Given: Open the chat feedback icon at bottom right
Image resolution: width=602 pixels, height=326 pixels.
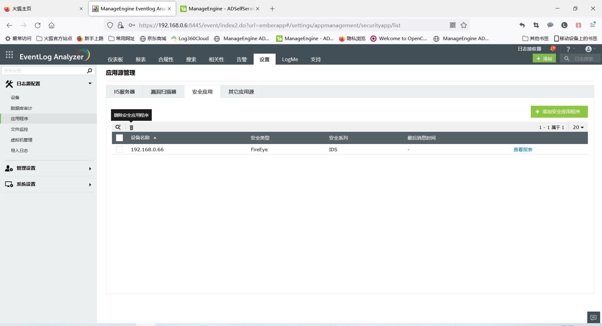Looking at the screenshot, I should pos(594,318).
